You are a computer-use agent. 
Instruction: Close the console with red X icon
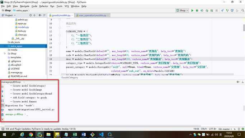point(3,119)
